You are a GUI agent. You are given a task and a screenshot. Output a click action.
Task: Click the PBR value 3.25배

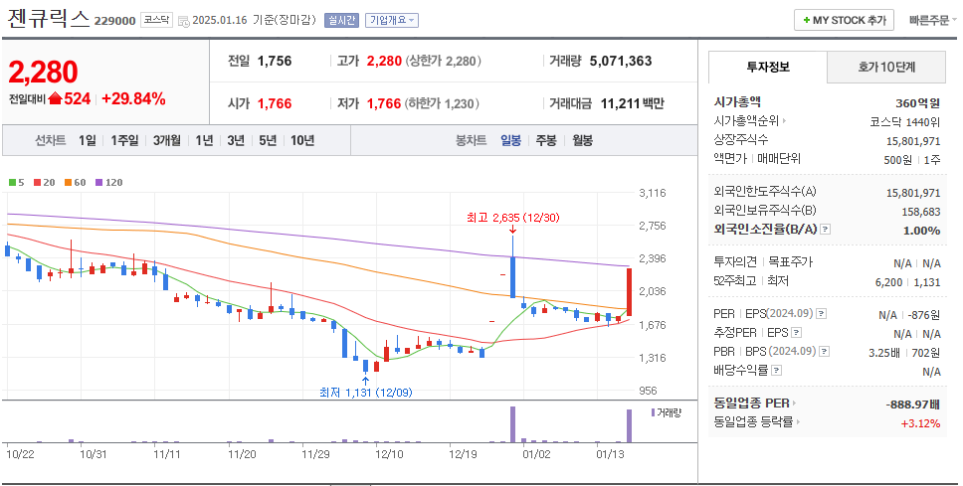tap(884, 353)
